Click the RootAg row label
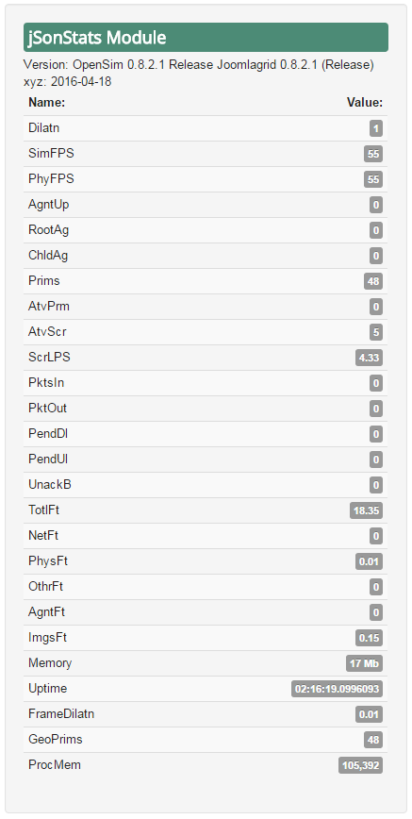The width and height of the screenshot is (412, 819). tap(49, 230)
